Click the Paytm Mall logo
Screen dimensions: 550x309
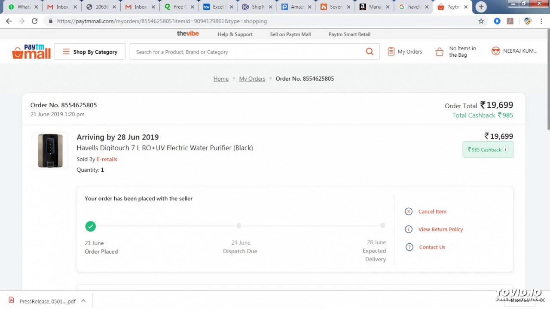click(x=31, y=51)
